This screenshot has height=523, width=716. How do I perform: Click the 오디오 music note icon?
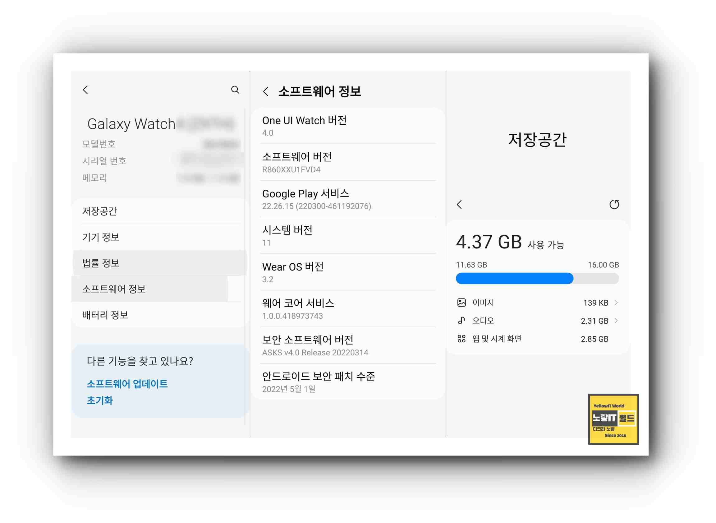click(x=461, y=320)
